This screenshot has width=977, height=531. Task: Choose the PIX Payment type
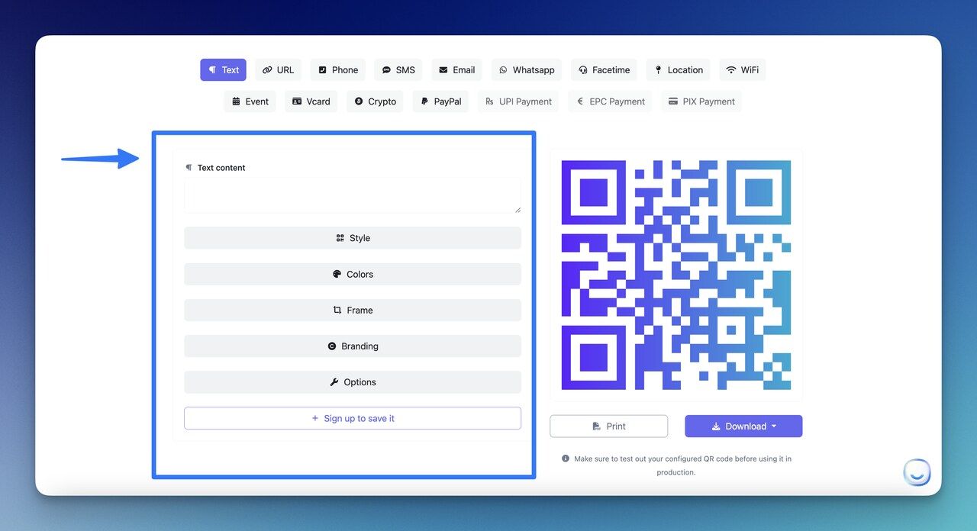[701, 101]
